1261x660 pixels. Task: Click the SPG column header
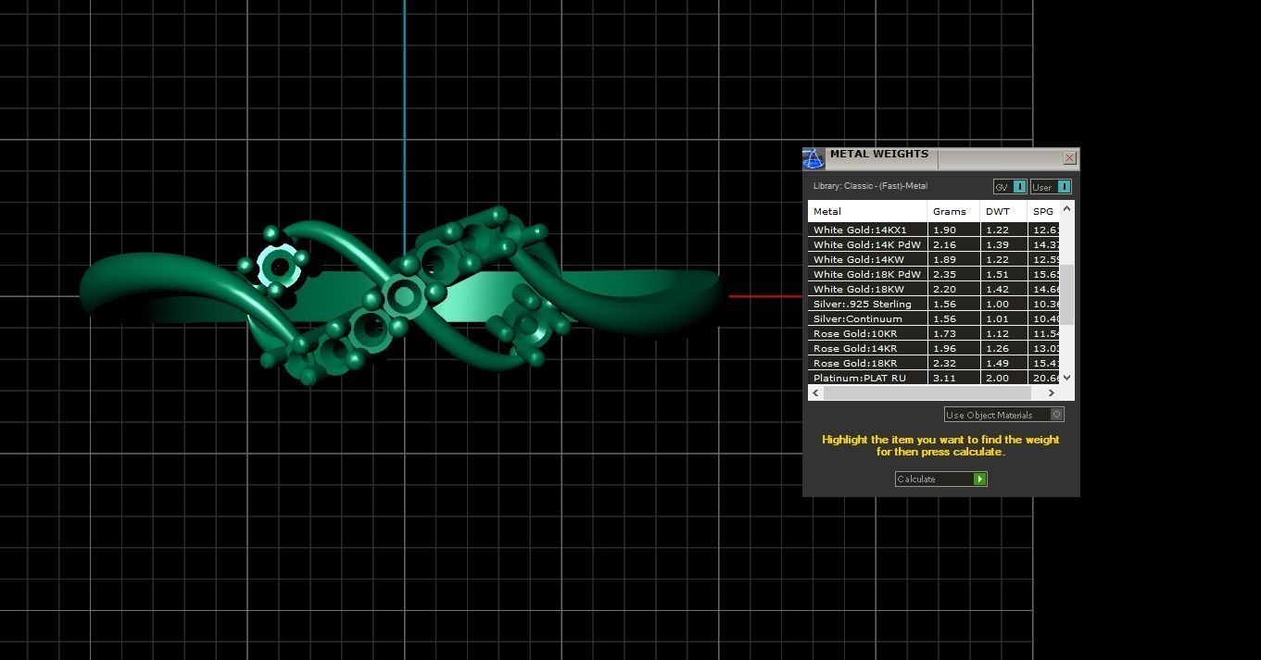(1044, 211)
